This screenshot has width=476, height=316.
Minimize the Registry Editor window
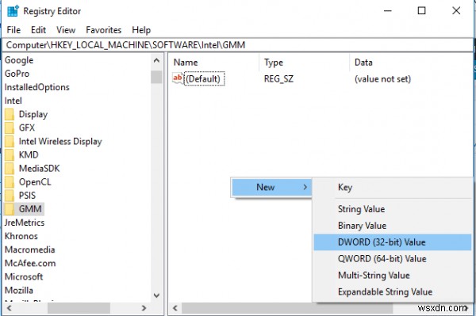pos(387,11)
